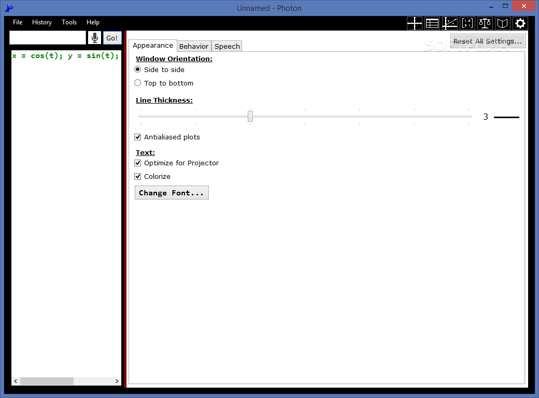Click the microphone voice input icon

tap(94, 38)
